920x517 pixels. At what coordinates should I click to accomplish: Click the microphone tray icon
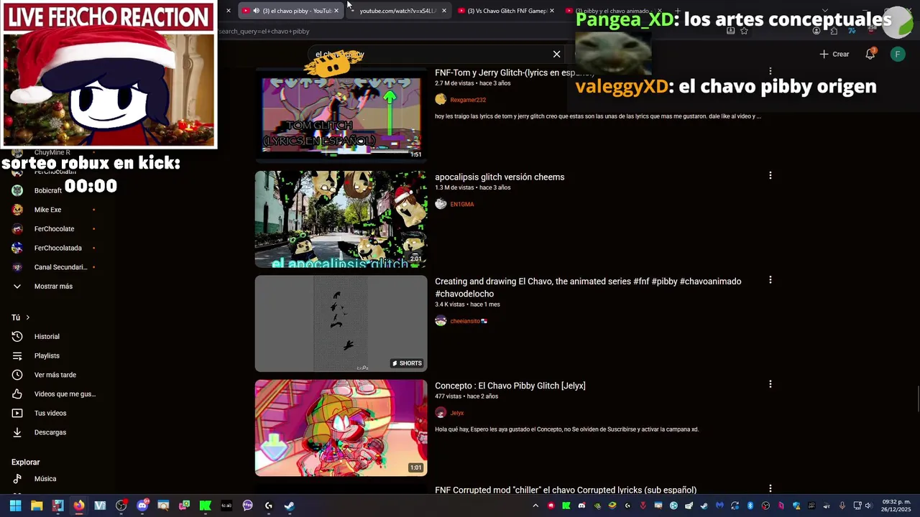pos(842,506)
